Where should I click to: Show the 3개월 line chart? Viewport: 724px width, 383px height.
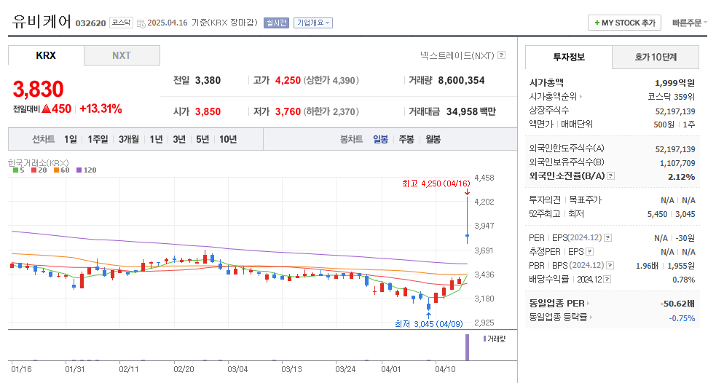click(x=129, y=139)
